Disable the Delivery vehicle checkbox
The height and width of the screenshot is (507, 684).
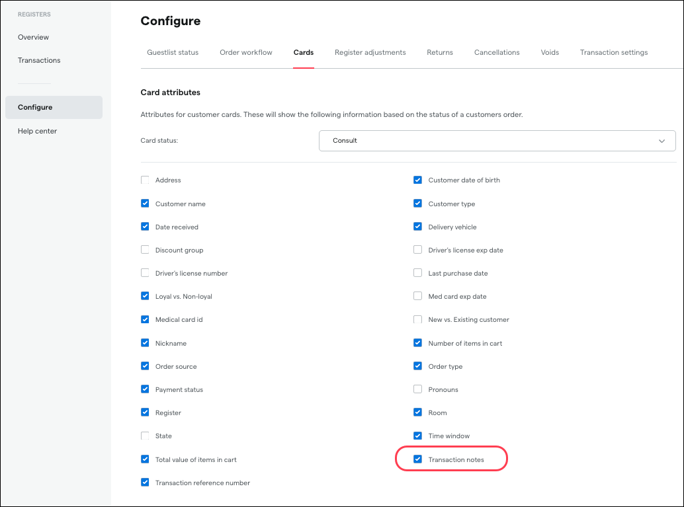tap(417, 227)
